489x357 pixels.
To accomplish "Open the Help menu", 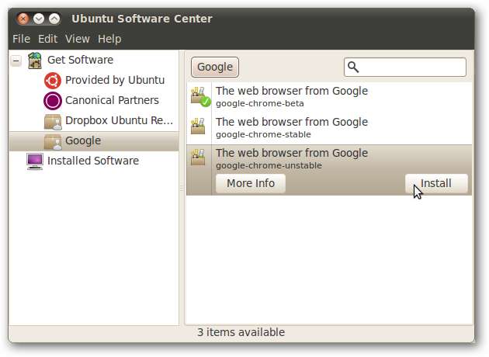I will coord(109,39).
